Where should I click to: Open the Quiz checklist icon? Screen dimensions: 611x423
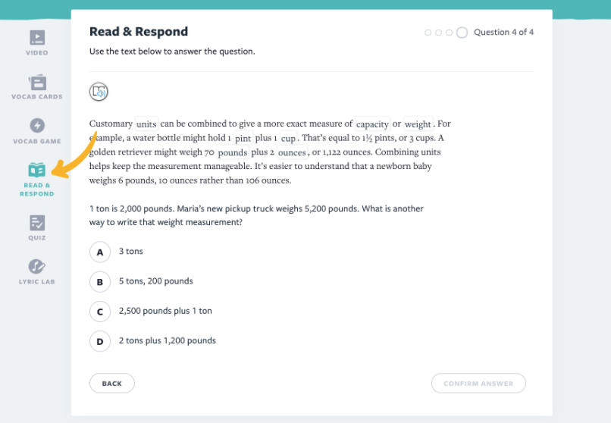point(37,223)
